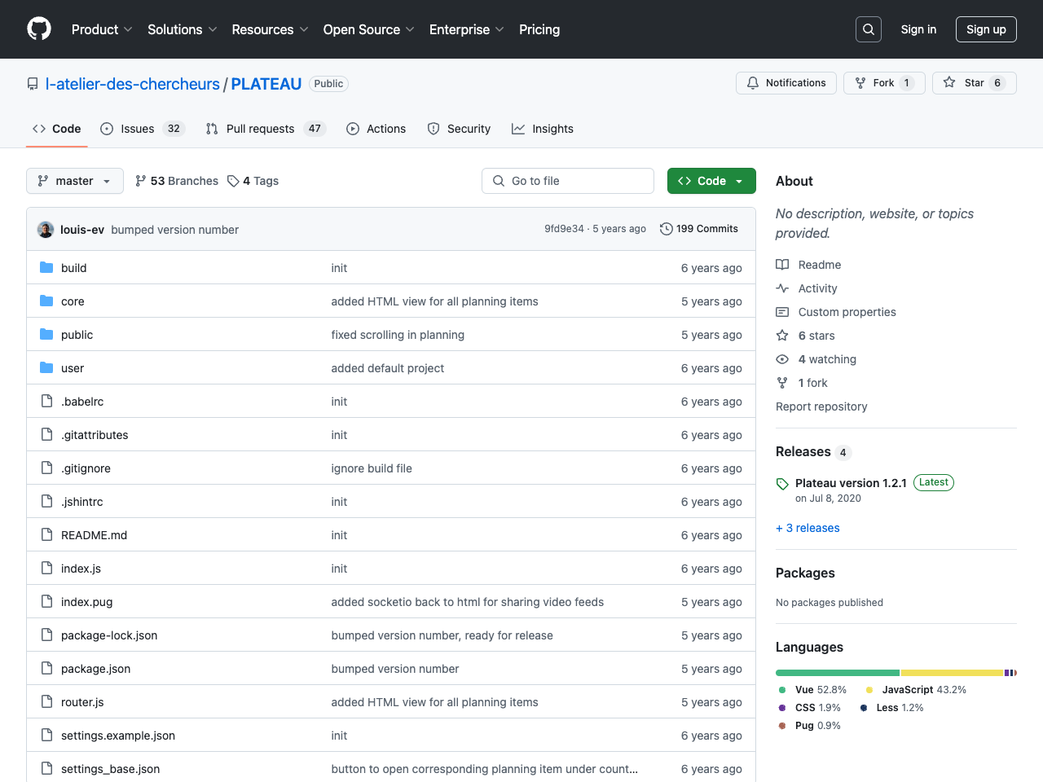1043x782 pixels.
Task: Click the .gitattributes file icon
Action: [x=46, y=435]
